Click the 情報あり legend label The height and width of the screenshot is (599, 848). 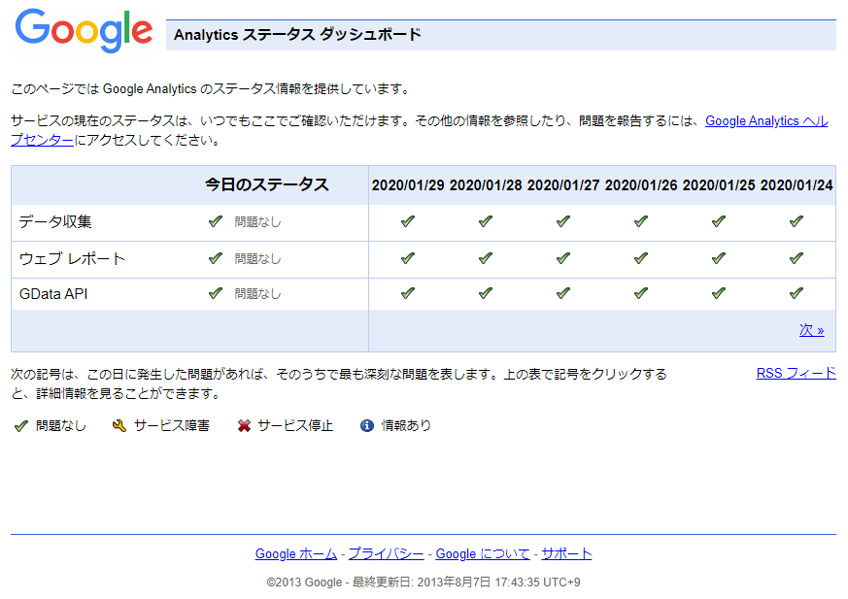[406, 426]
